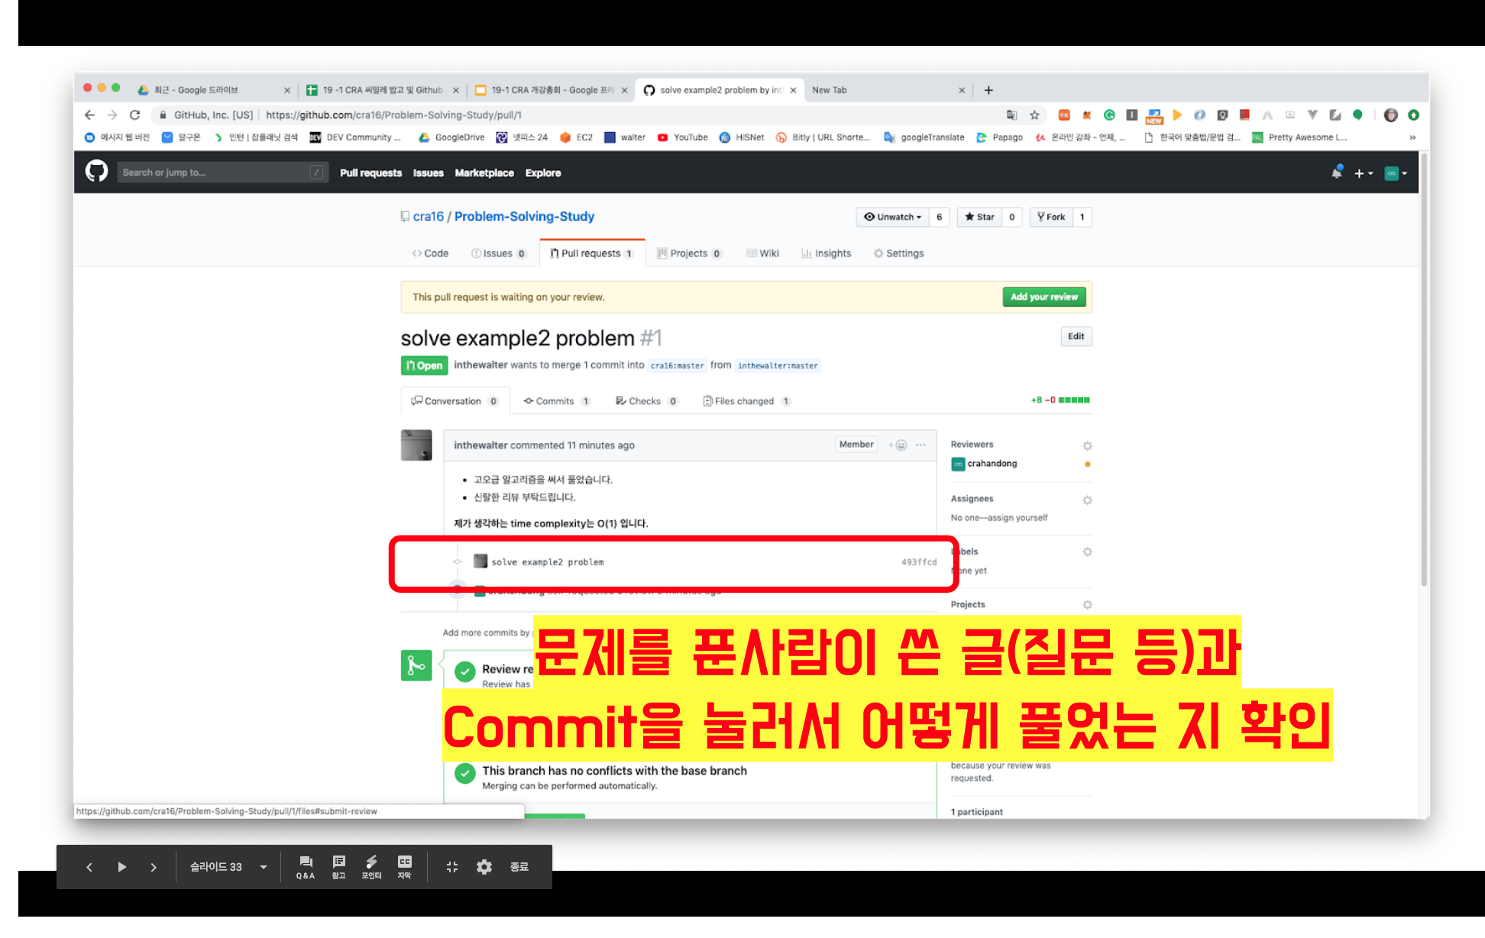Click the GitHub Octocat logo

tap(96, 171)
